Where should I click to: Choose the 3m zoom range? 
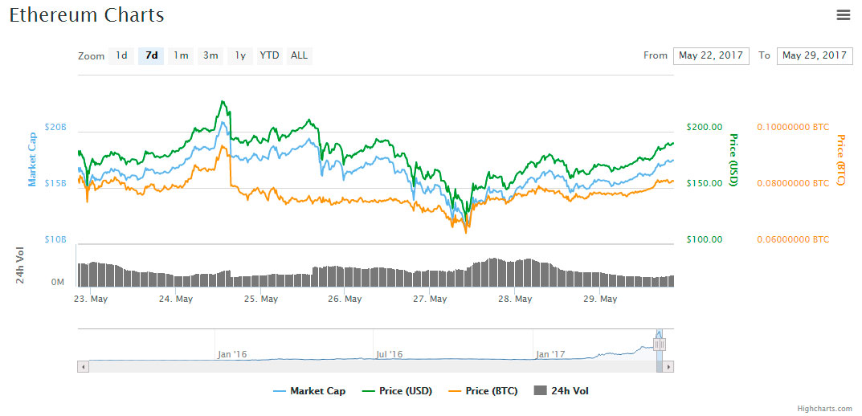tap(210, 55)
